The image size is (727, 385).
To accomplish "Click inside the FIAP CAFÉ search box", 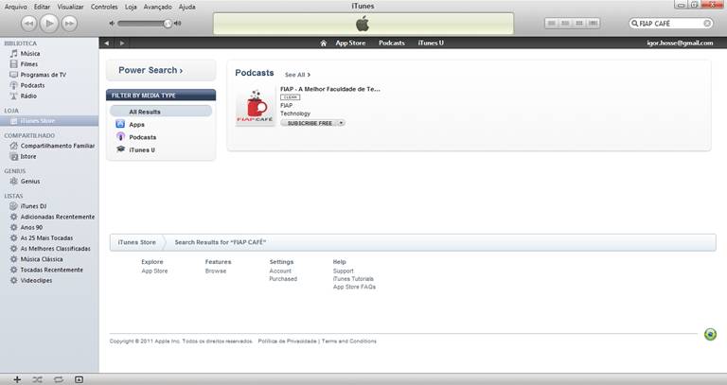I will [670, 23].
